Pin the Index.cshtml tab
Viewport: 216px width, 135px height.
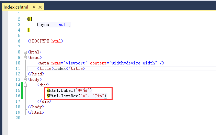coord(34,7)
